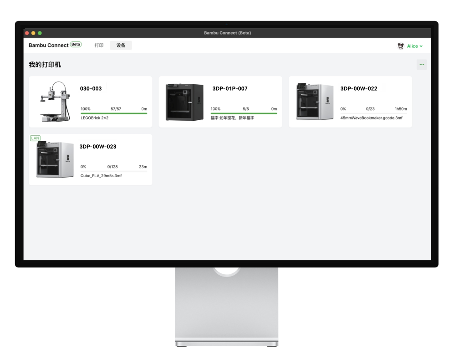The image size is (454, 364).
Task: Select printer name 3DP-01P-007
Action: pos(230,89)
